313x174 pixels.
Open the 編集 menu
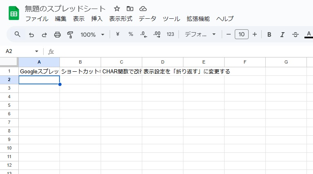60,19
